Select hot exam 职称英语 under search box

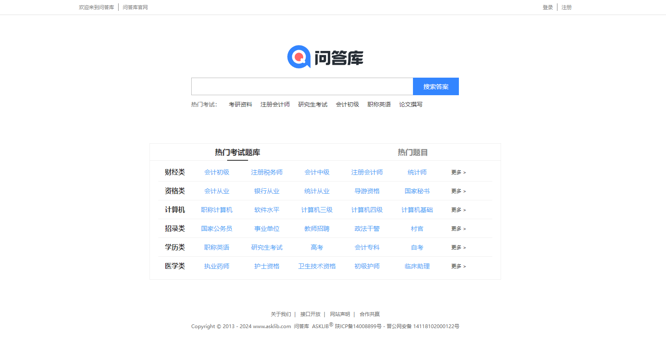pos(379,104)
